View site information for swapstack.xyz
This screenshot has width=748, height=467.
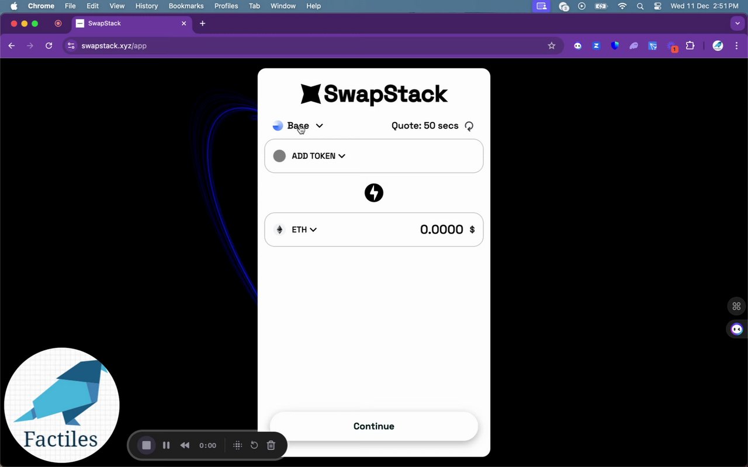coord(71,46)
